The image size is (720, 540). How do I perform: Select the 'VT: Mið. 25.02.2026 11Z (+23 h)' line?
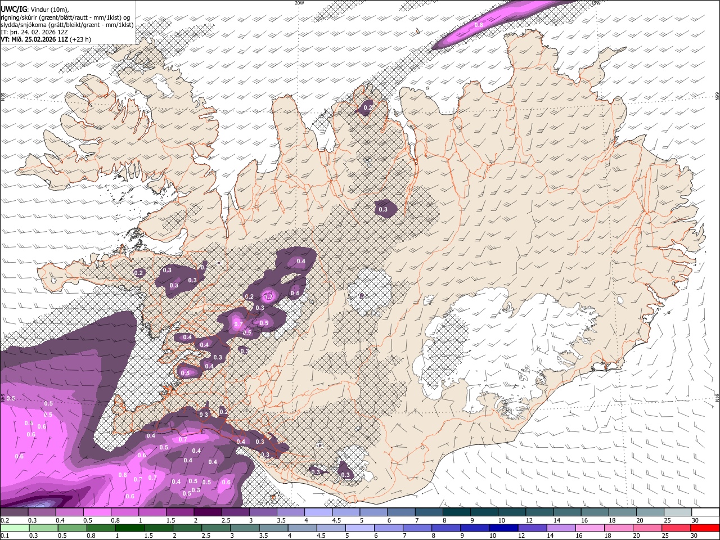point(46,39)
